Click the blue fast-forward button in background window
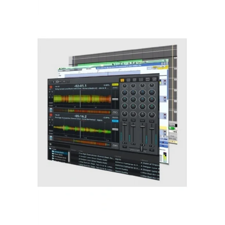Screen dimensions: 225x225 163,146
